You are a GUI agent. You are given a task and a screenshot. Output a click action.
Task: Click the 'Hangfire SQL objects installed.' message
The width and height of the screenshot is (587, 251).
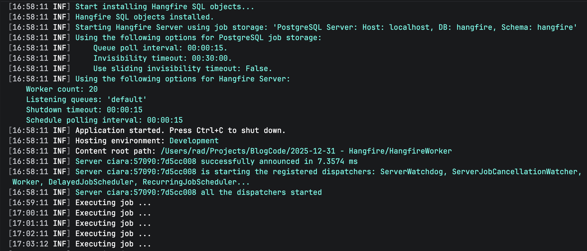pos(144,17)
